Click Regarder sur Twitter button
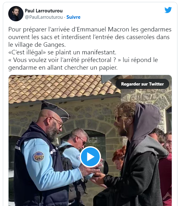Image resolution: width=180 pixels, height=206 pixels. pyautogui.click(x=142, y=84)
